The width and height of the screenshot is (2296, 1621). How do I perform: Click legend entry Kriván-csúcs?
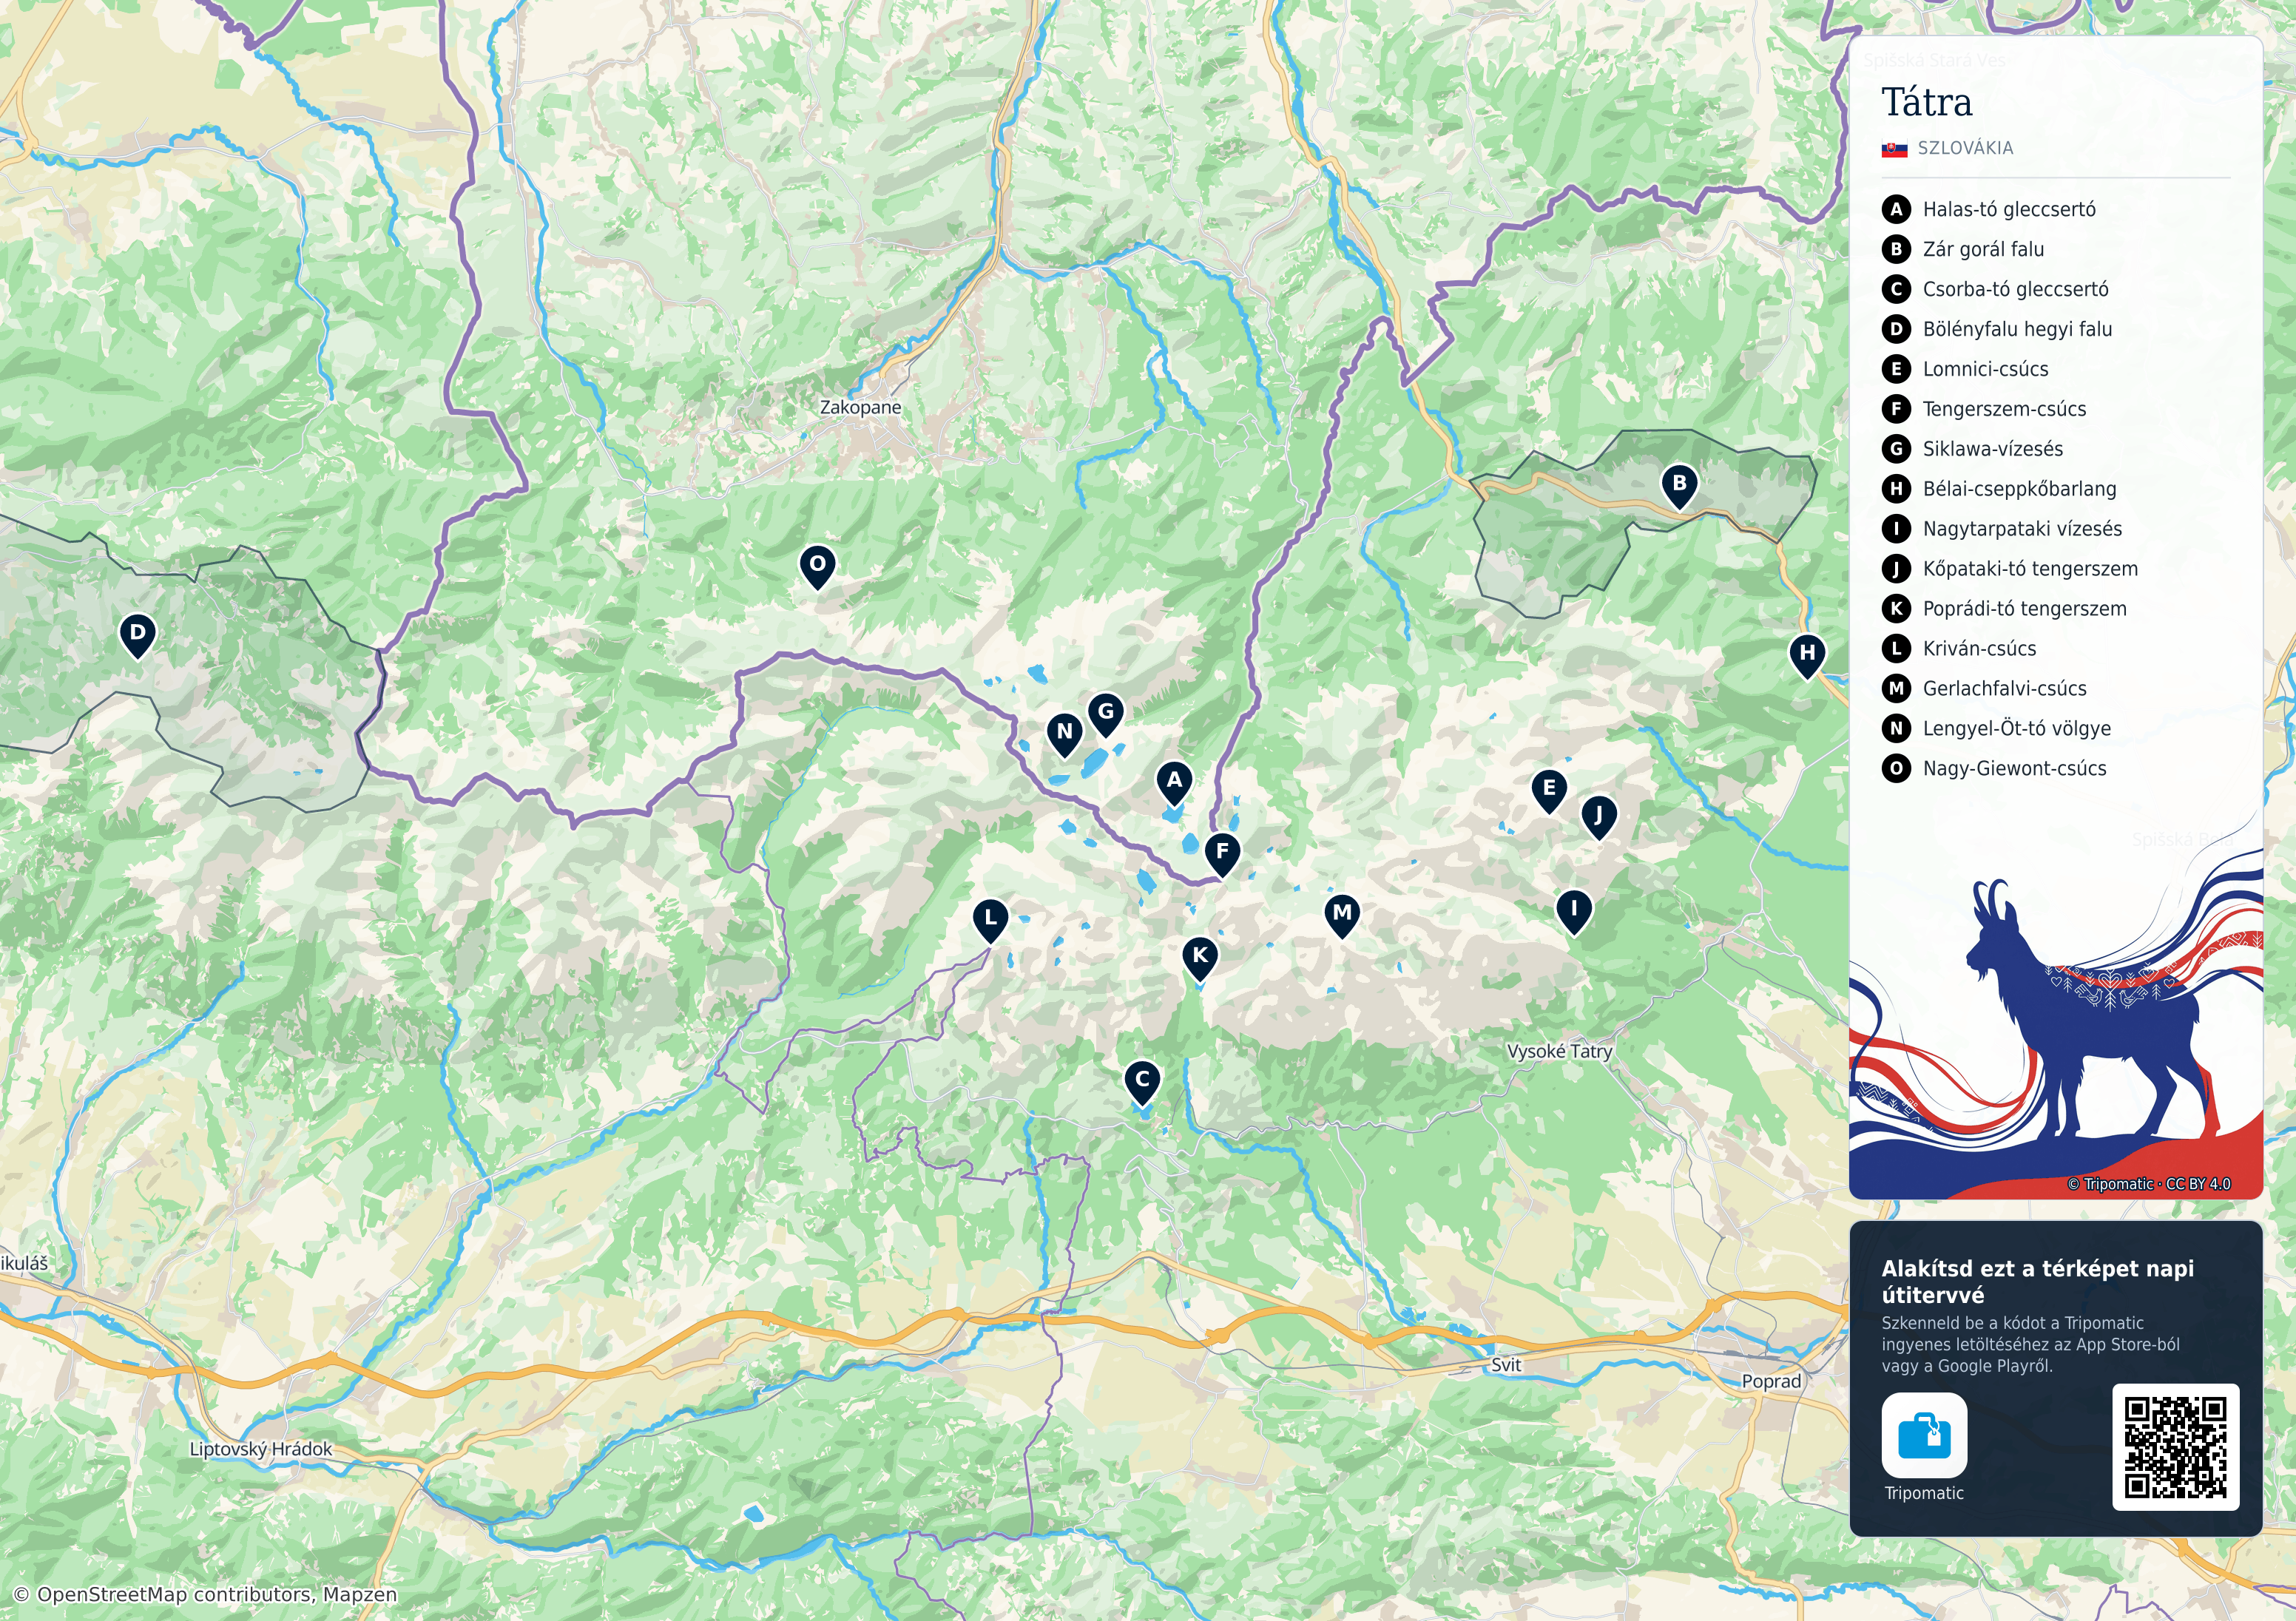[1959, 649]
